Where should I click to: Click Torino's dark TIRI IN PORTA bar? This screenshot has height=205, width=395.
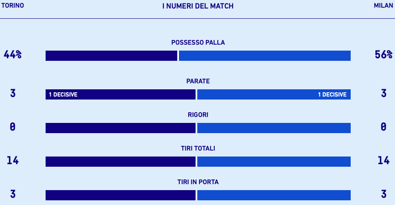pyautogui.click(x=120, y=195)
